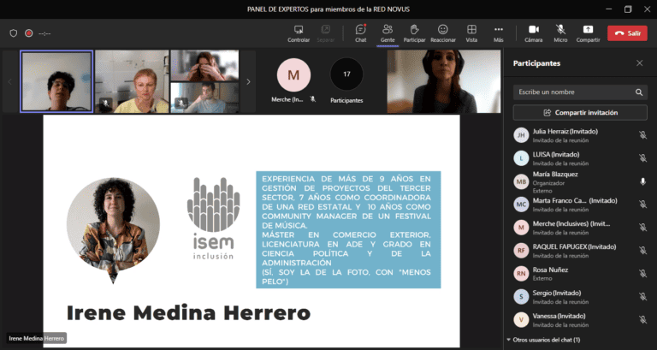The width and height of the screenshot is (657, 350).
Task: Select the blonde woman video thumbnail
Action: pos(132,82)
